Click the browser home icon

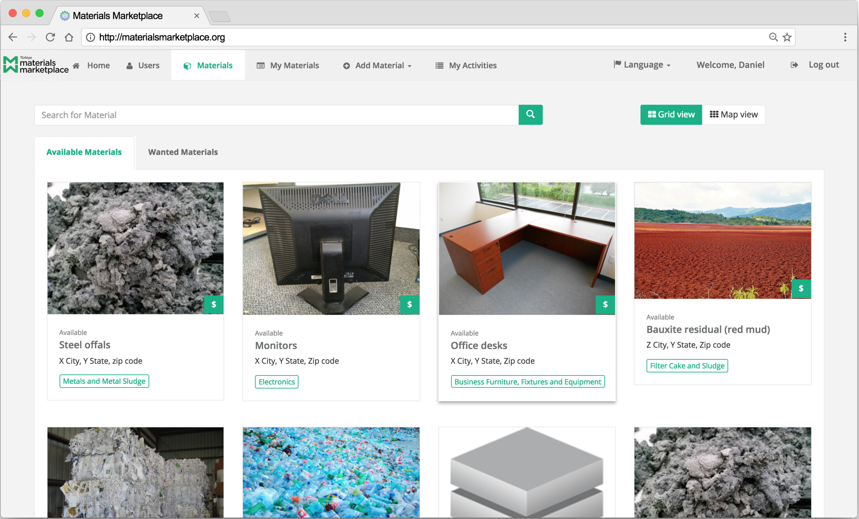[x=69, y=37]
